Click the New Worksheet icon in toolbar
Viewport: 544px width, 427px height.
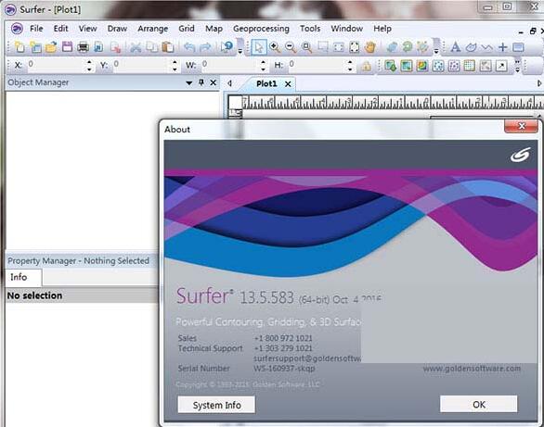[x=35, y=47]
